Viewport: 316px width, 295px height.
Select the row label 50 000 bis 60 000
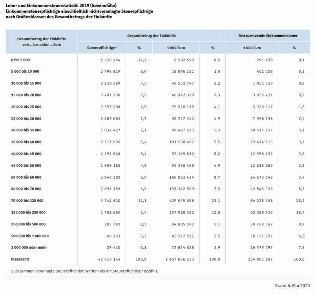[26, 177]
